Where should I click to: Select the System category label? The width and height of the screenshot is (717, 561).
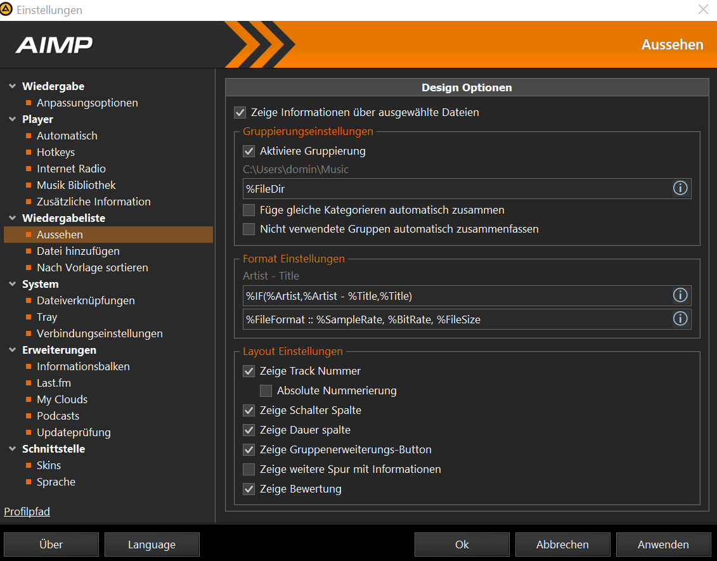pyautogui.click(x=40, y=284)
